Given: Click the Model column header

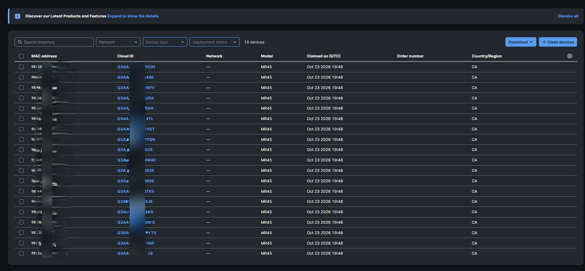Looking at the screenshot, I should 267,56.
